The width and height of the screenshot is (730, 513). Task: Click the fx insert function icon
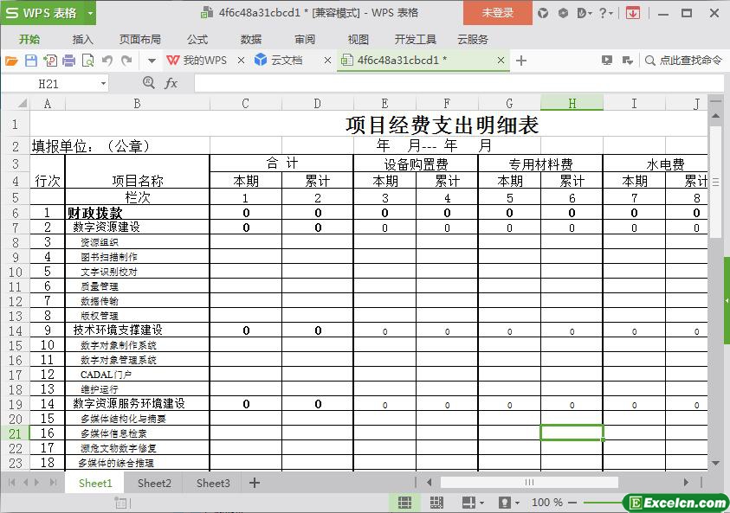(x=171, y=83)
